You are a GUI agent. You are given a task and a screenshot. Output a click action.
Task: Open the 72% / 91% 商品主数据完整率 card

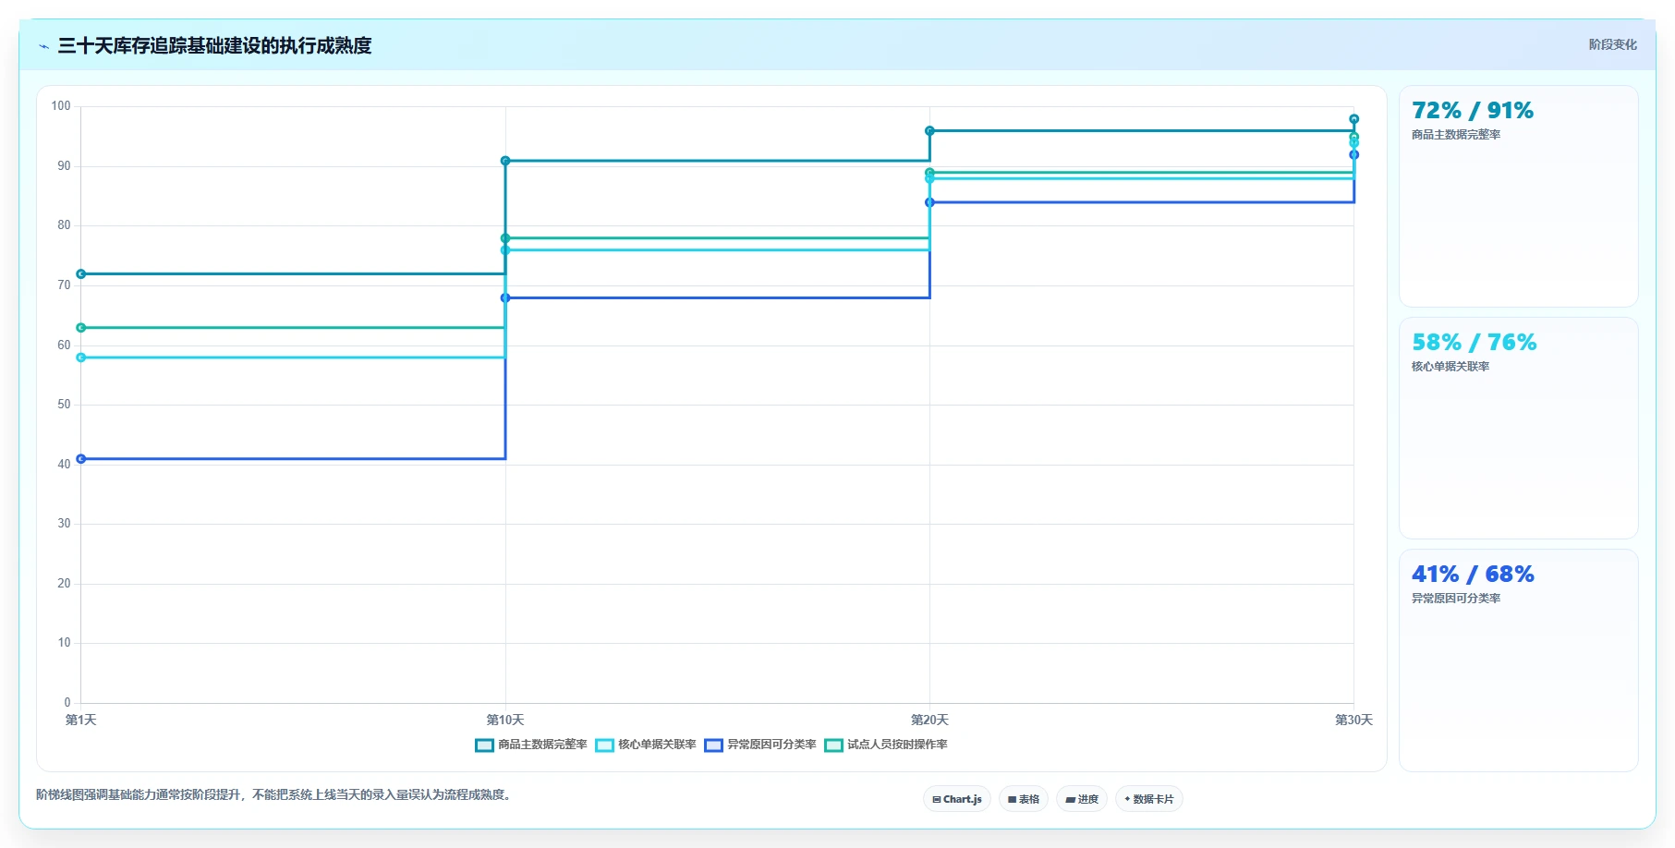(x=1519, y=197)
